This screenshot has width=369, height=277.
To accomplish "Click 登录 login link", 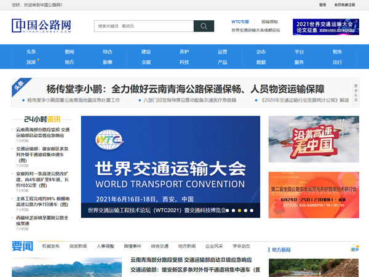I will point(323,5).
